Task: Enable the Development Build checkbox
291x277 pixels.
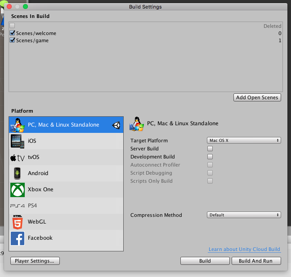Action: (x=210, y=157)
